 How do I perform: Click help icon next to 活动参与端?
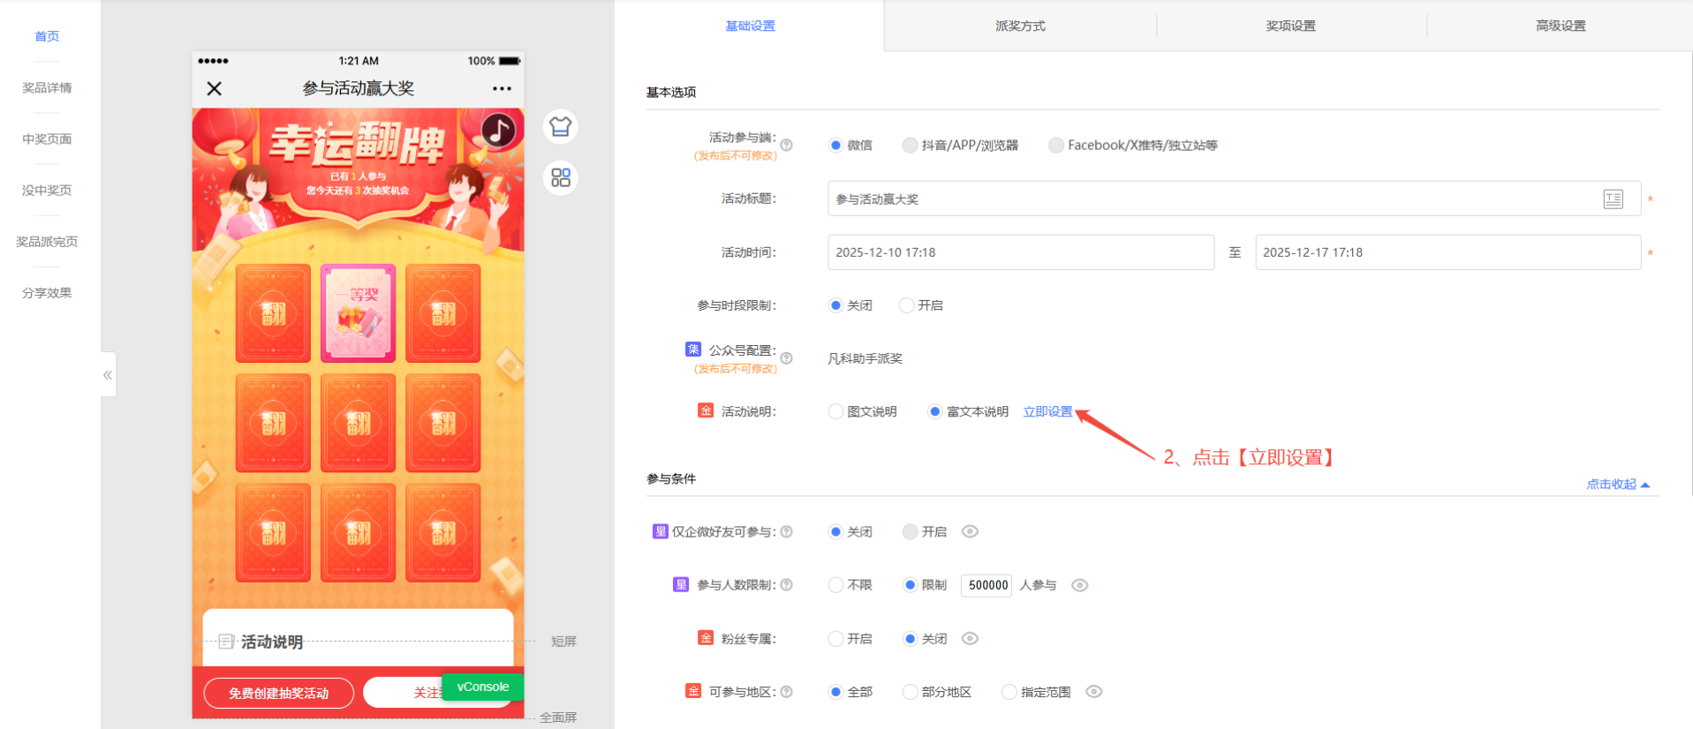(786, 145)
